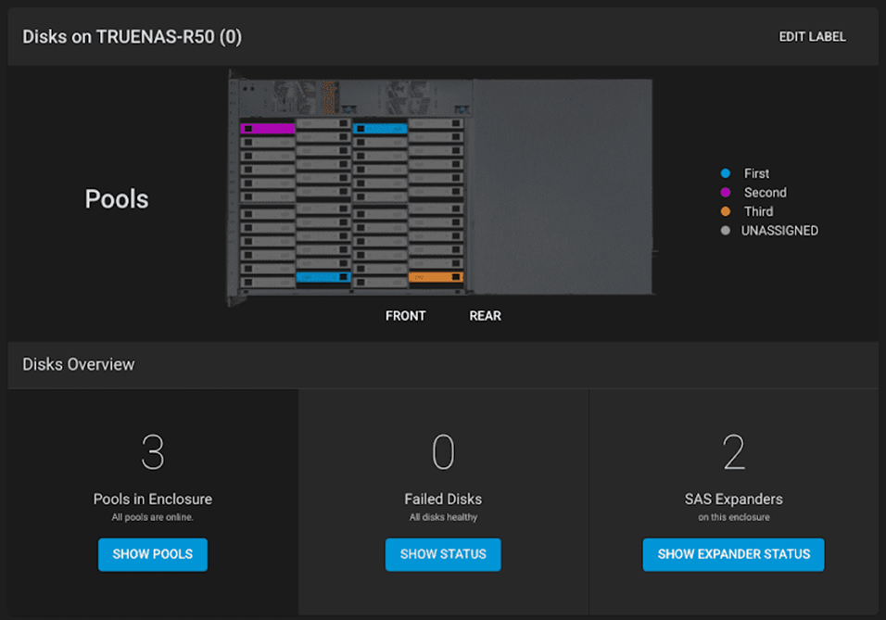Click the Failed Disks count of 0

click(x=443, y=452)
